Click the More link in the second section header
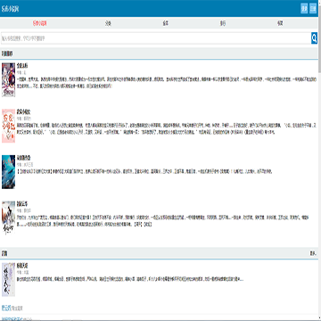This screenshot has width=321, height=321. coord(313,253)
